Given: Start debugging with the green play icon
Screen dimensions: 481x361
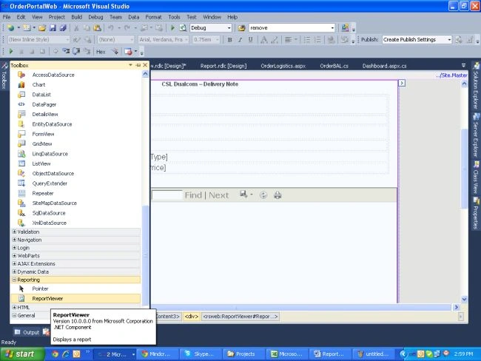Looking at the screenshot, I should coord(172,28).
